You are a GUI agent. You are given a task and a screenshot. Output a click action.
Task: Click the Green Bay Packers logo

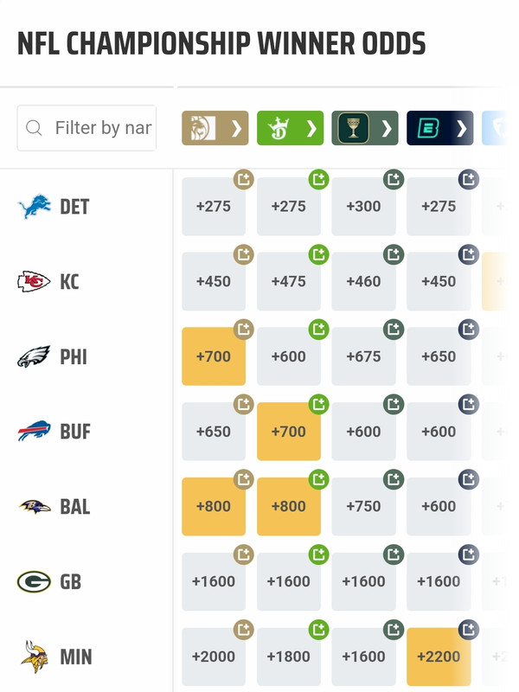point(34,581)
